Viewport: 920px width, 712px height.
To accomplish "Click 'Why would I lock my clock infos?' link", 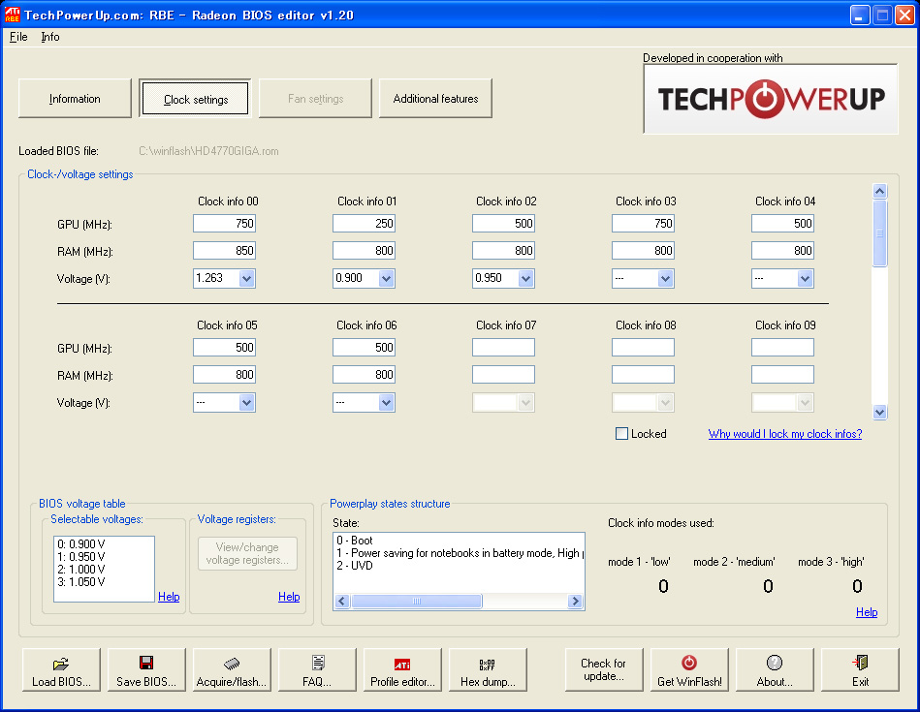I will (x=784, y=434).
